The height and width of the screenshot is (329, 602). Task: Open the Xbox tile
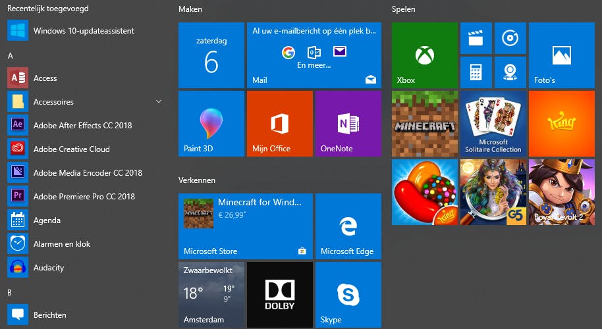425,55
